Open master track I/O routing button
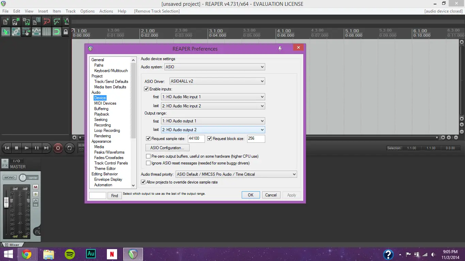Viewport: 465px width, 261px height. click(x=16, y=161)
